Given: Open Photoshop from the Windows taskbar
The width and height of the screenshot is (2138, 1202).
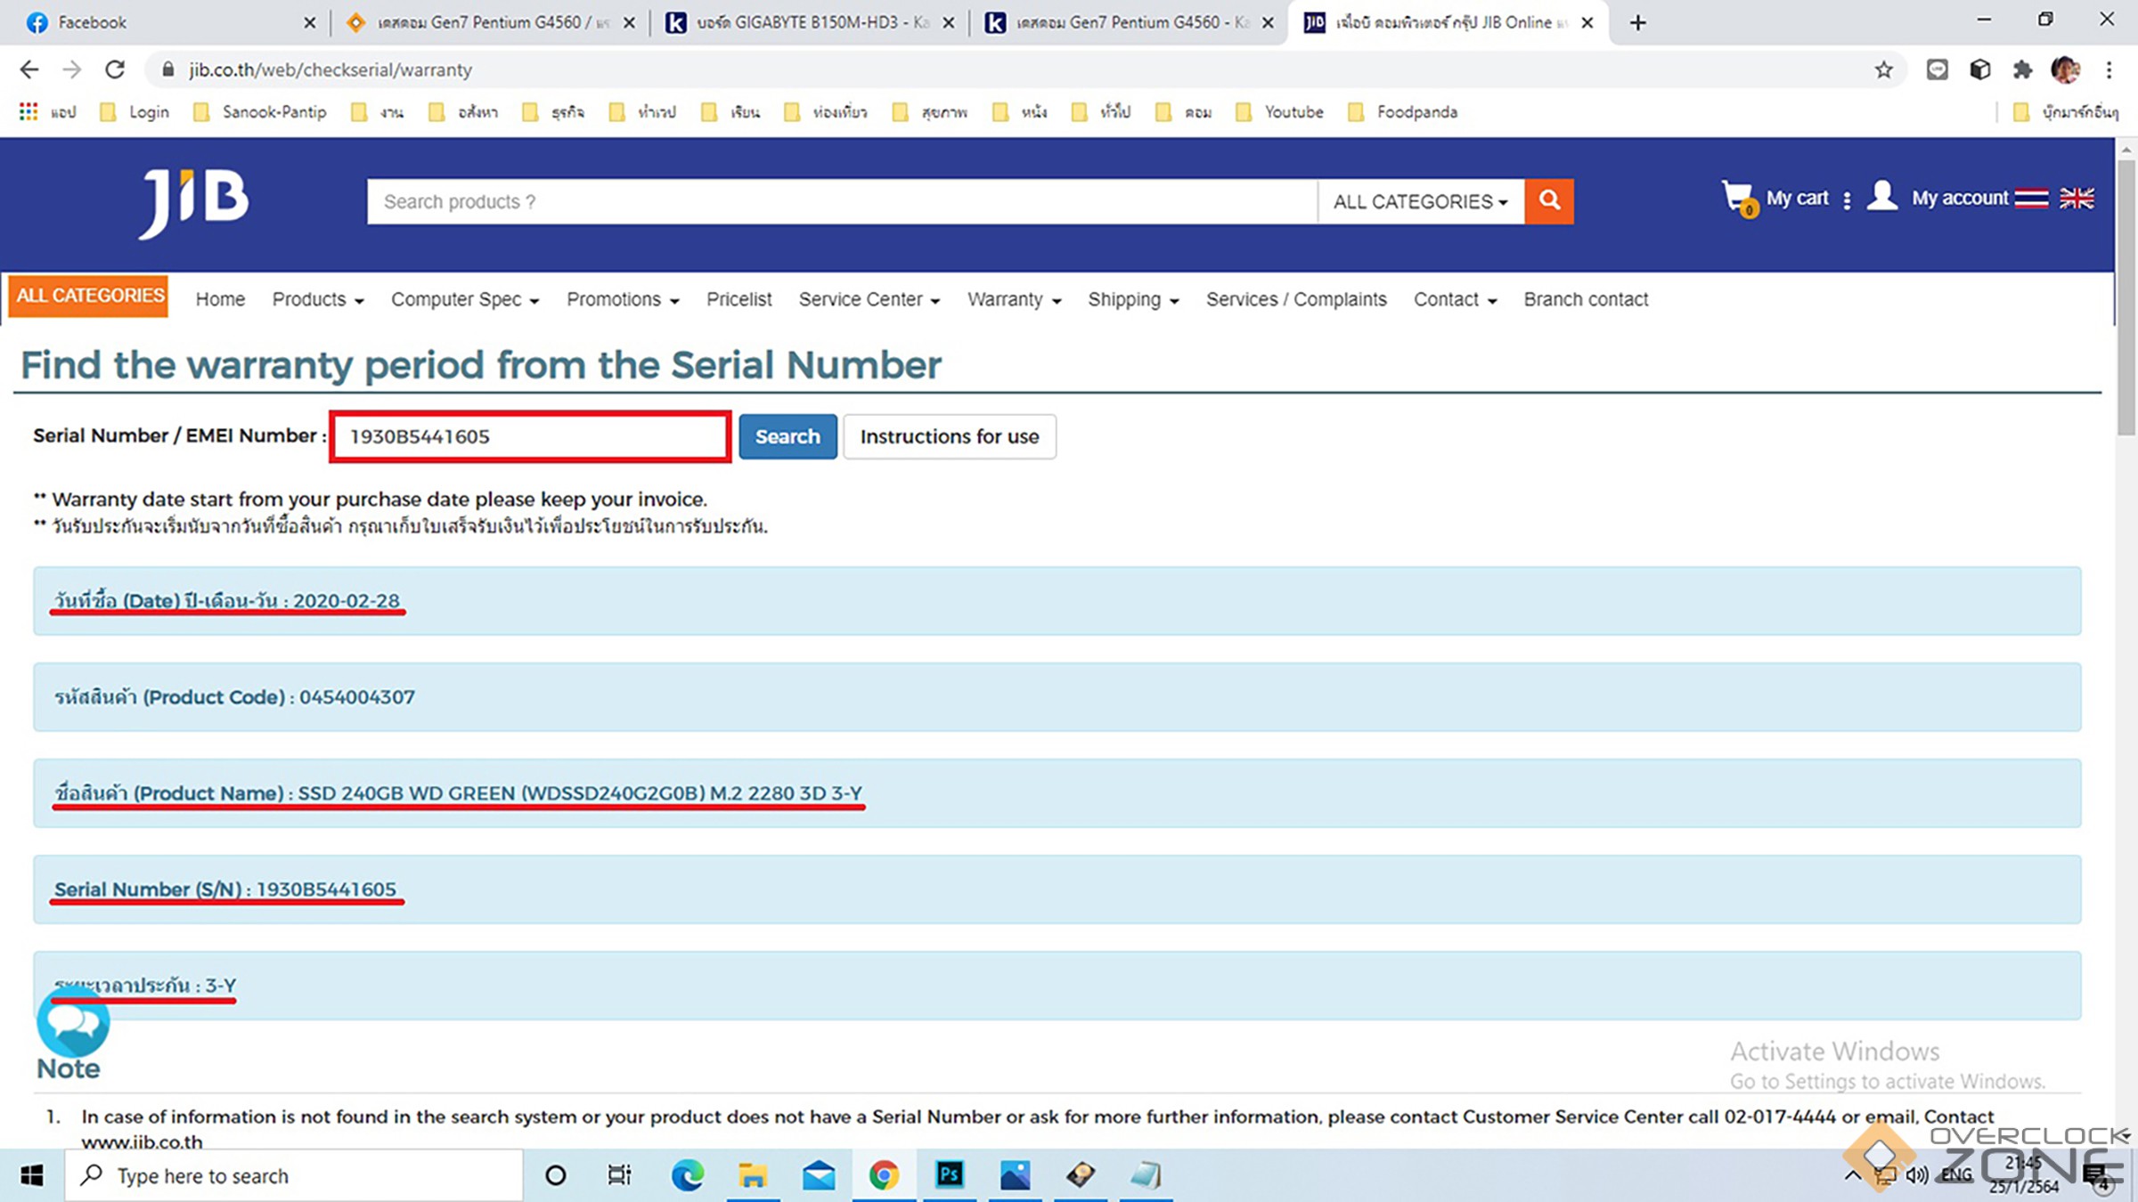Looking at the screenshot, I should [x=950, y=1175].
